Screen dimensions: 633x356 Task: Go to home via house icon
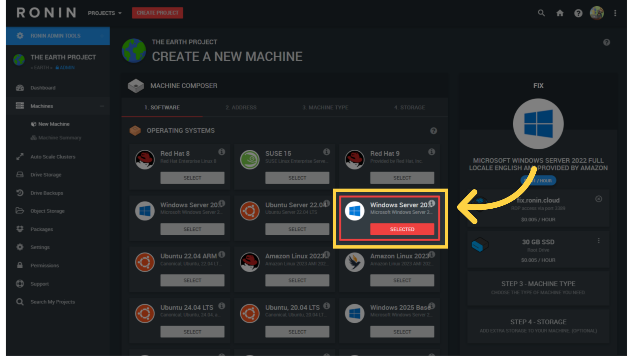560,13
